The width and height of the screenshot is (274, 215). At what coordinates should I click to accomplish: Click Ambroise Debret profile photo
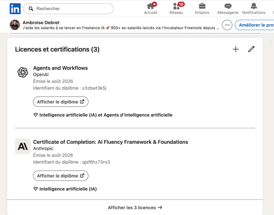(x=15, y=25)
